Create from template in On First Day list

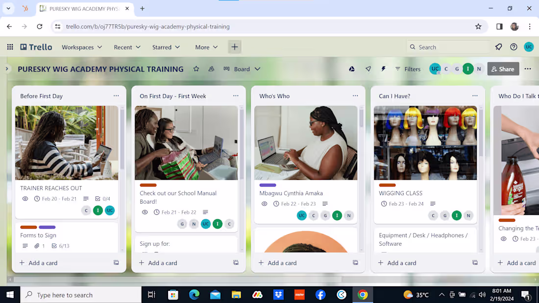click(236, 263)
